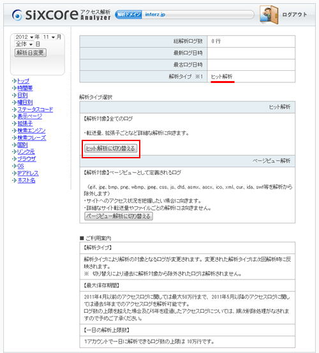
Task: Click the 0 行 log count value
Action: pos(216,41)
